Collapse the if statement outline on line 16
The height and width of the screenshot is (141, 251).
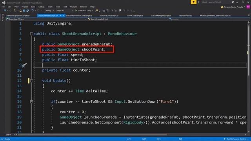click(31, 102)
